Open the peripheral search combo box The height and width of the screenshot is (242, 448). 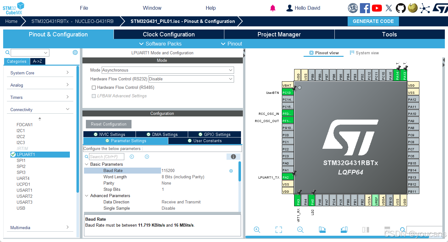coord(30,53)
